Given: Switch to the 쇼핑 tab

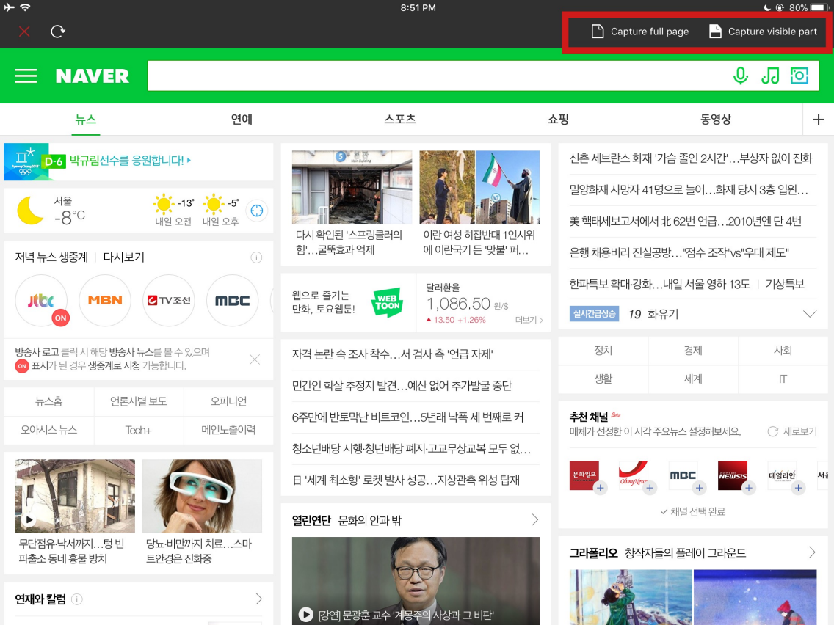Looking at the screenshot, I should point(559,119).
